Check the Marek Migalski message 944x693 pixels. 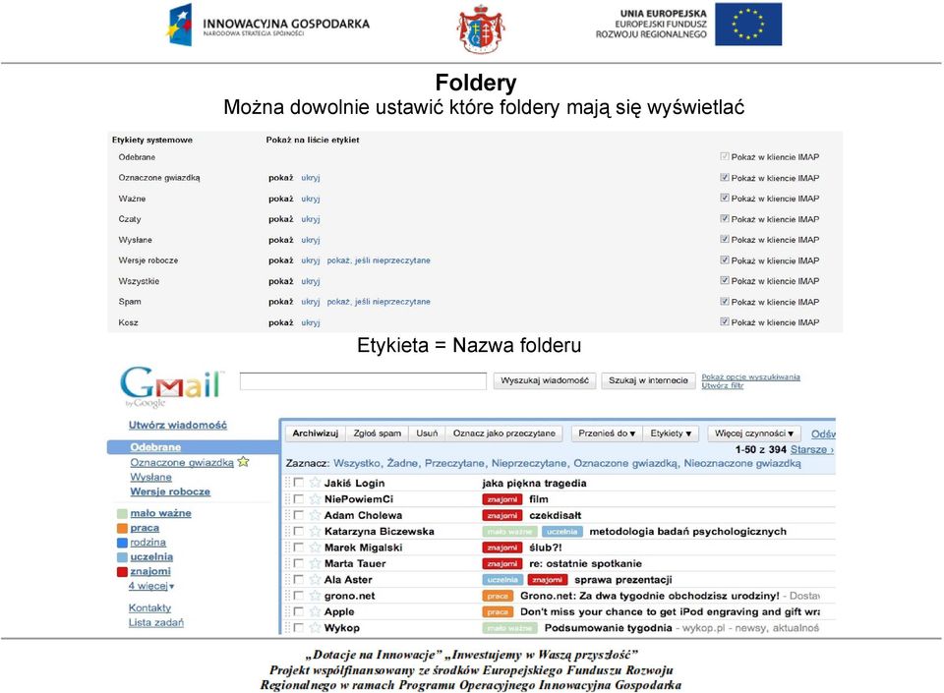point(298,548)
